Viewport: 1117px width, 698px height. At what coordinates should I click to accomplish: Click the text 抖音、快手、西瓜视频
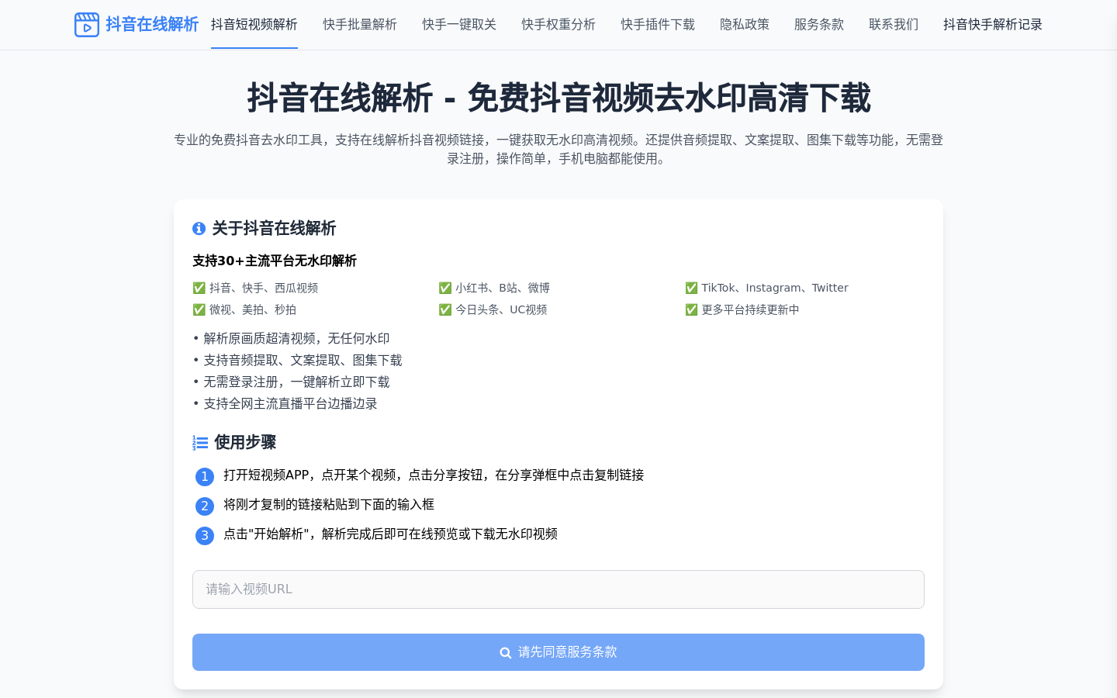tap(264, 288)
